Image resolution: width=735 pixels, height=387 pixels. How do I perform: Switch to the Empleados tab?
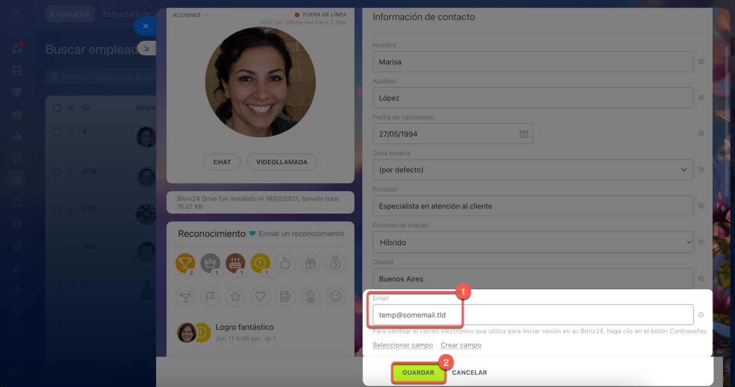pos(71,14)
